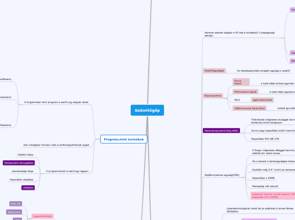This screenshot has height=220, width=295.
Task: Click the PS/2 node
Action: 237,100
